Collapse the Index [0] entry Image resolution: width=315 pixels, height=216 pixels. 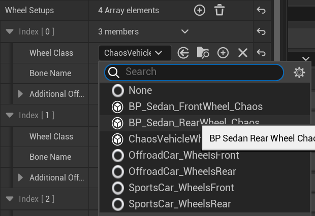10,31
